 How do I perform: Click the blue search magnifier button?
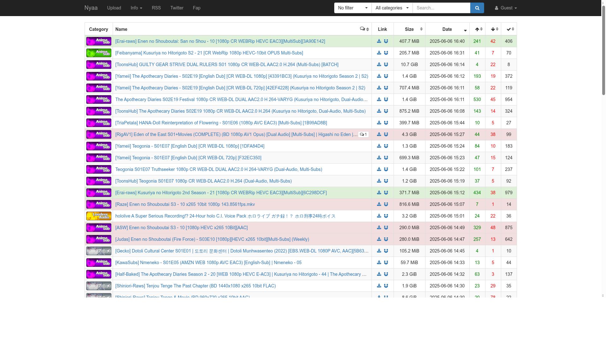pyautogui.click(x=477, y=8)
